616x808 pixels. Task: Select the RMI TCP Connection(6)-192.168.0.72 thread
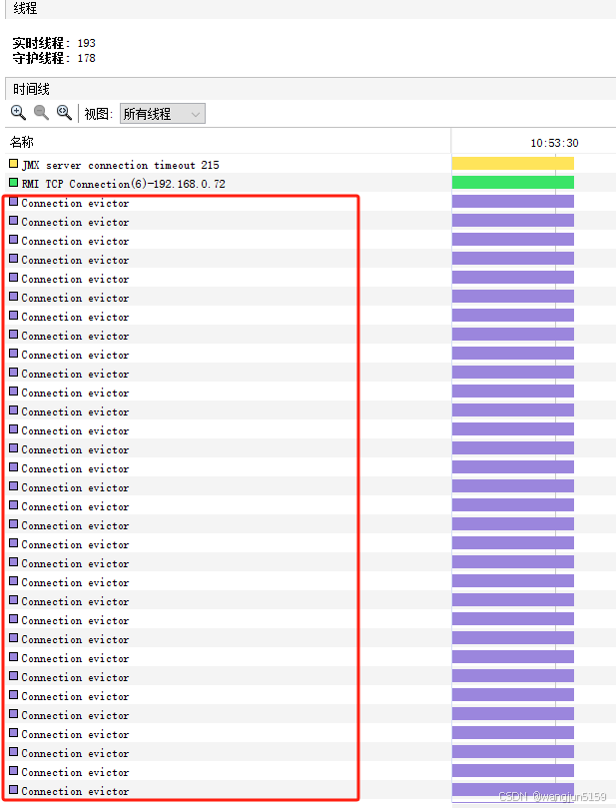(x=123, y=184)
